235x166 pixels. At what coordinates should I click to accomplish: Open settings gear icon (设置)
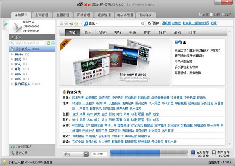200,14
